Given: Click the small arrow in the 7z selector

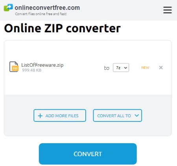Looking at the screenshot, I should click(125, 68).
